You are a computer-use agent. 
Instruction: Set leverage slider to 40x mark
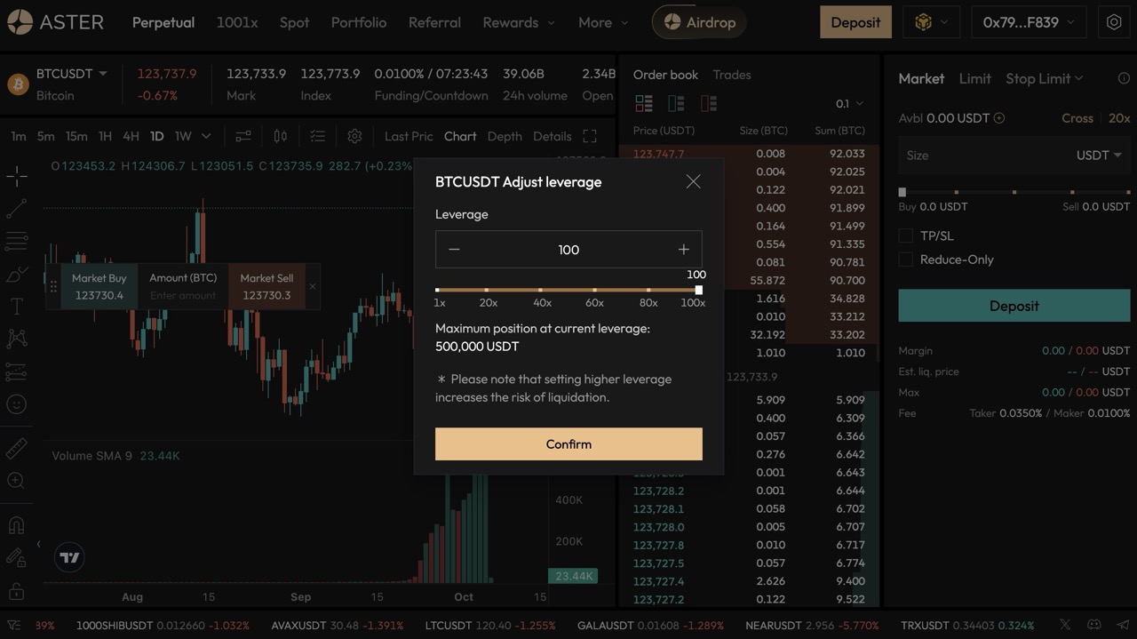(541, 290)
